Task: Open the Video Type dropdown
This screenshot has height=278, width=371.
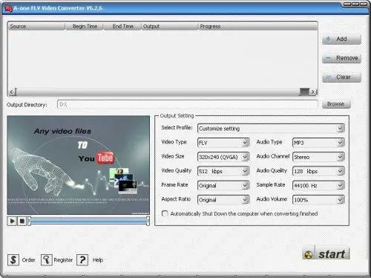Action: pyautogui.click(x=223, y=143)
